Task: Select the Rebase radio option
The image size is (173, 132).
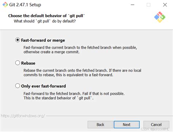Action: [x=18, y=63]
